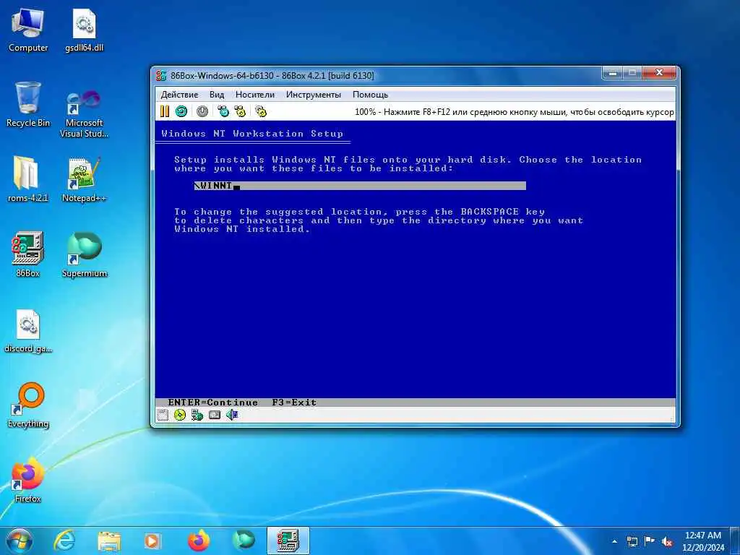Send Ctrl+Alt+Del via the toolbar icon
740x555 pixels.
(223, 111)
